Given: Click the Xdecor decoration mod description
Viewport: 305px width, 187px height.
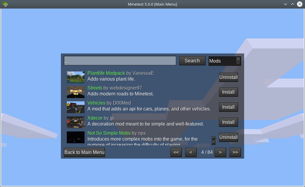Looking at the screenshot, I should (x=146, y=124).
